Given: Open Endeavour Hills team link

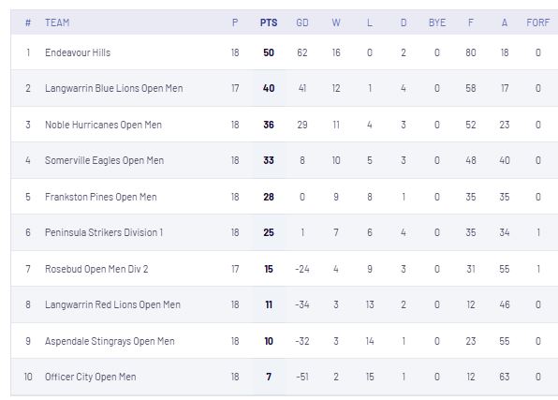Looking at the screenshot, I should click(x=78, y=52).
